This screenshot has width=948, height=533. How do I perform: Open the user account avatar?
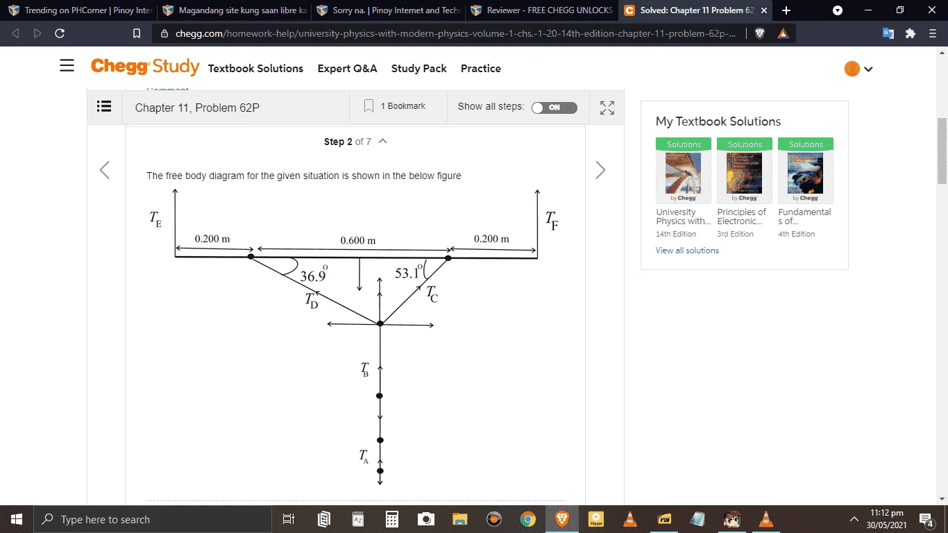pos(852,69)
